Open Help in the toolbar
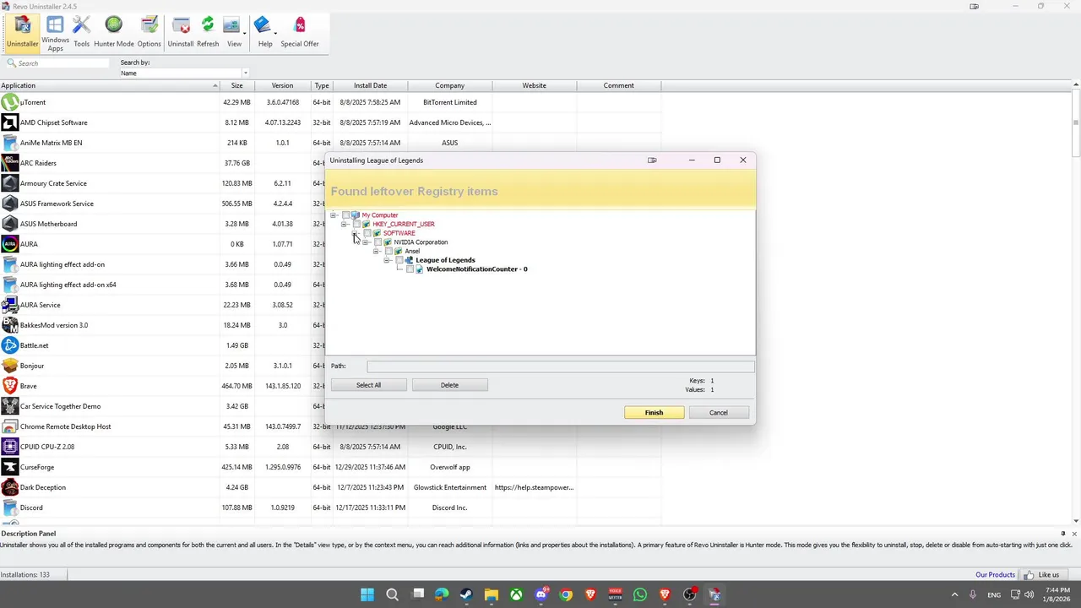The height and width of the screenshot is (608, 1081). [264, 31]
